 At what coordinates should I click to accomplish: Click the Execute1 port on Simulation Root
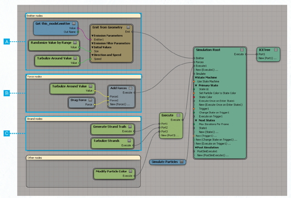click(x=194, y=66)
